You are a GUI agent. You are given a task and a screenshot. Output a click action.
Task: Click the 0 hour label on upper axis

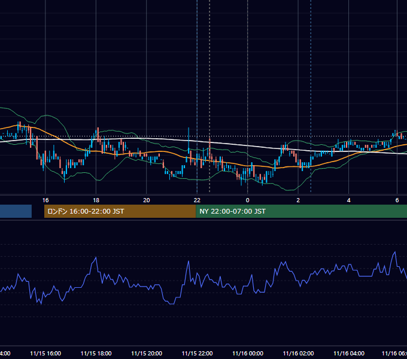(x=247, y=200)
